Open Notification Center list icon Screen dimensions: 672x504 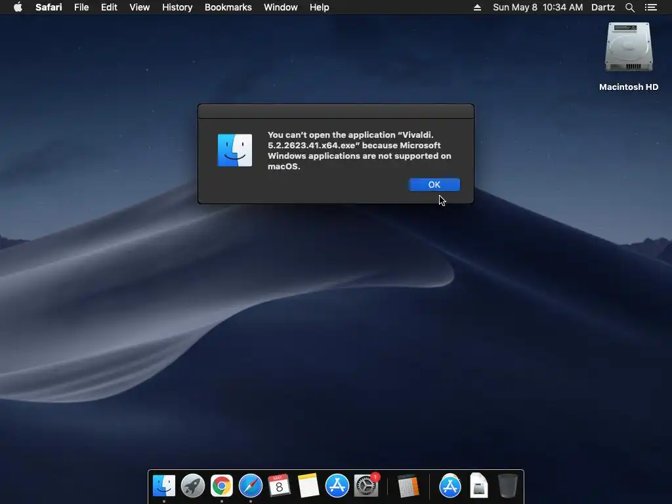pos(651,7)
